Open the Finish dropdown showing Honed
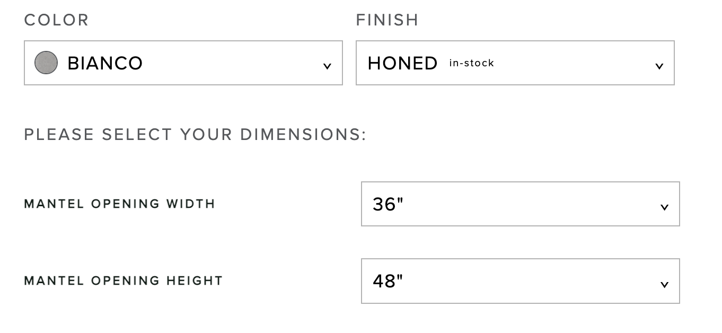Viewport: 722px width, 333px height. [x=515, y=63]
